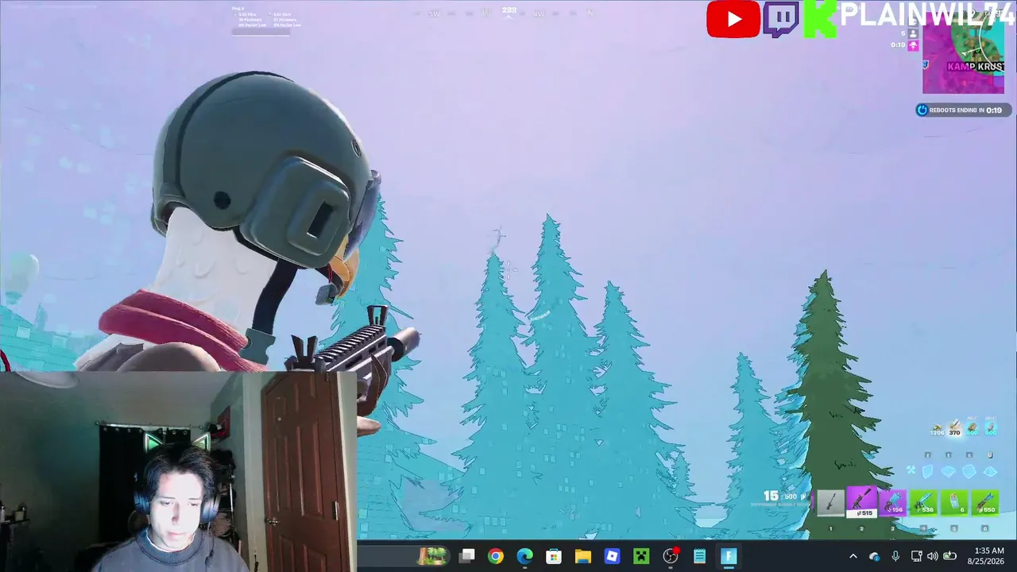Open the volume speaker tray icon
This screenshot has height=572, width=1017.
coord(932,556)
